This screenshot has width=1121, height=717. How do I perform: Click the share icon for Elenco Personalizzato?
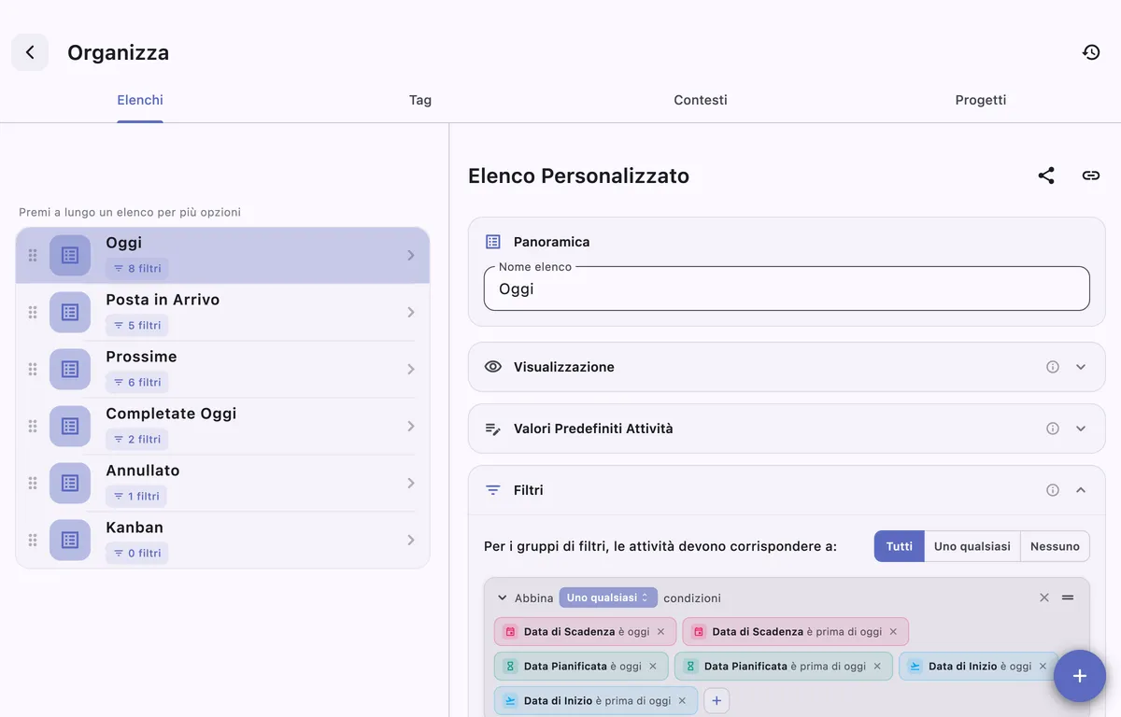(x=1046, y=176)
